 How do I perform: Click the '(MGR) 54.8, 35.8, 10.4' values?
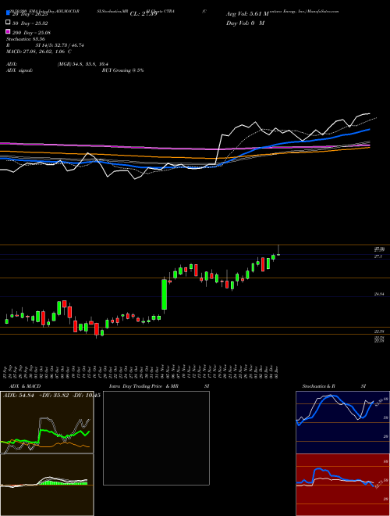(83, 64)
